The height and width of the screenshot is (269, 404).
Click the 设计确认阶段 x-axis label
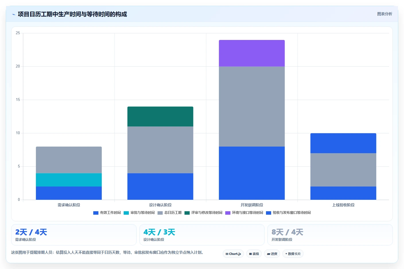coord(160,205)
